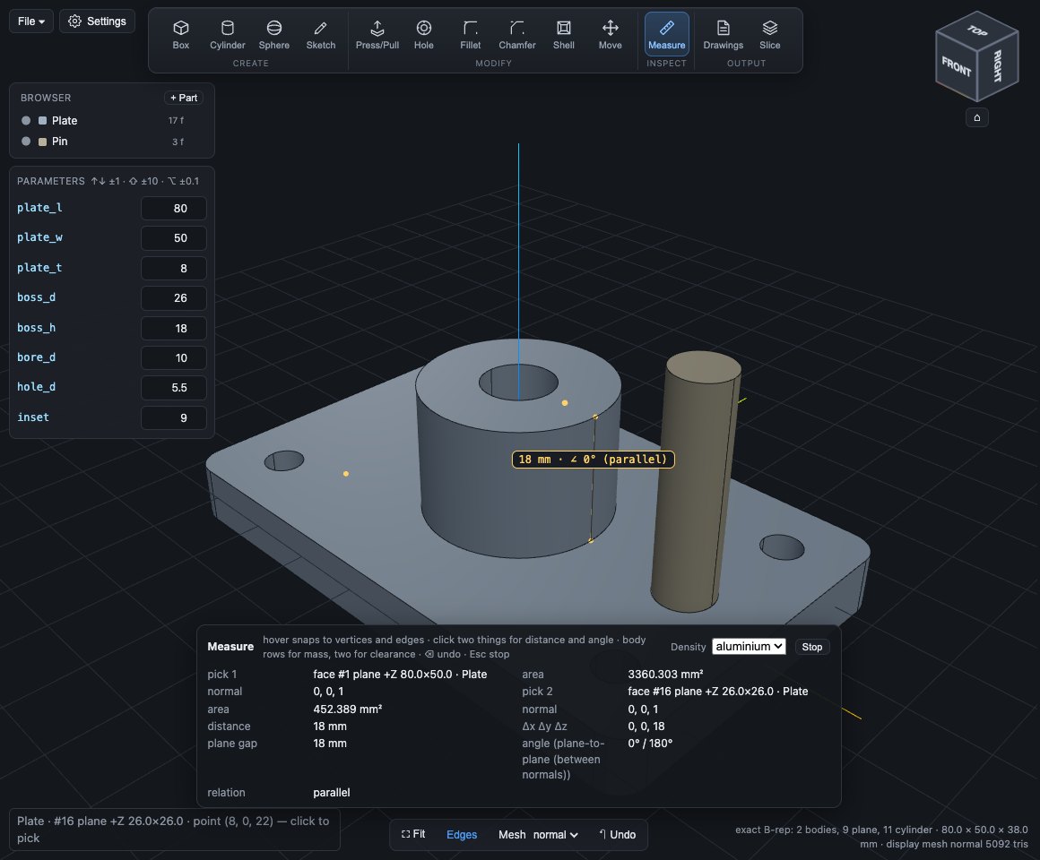This screenshot has width=1040, height=860.
Task: Edit the plate_t value field
Action: pos(174,269)
